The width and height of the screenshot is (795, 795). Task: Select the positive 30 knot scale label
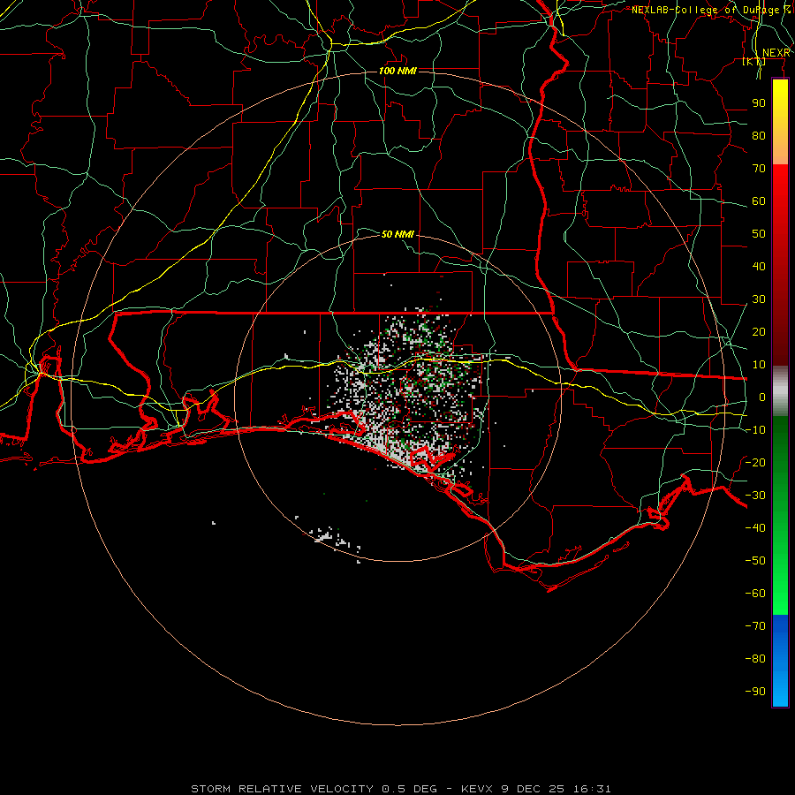pyautogui.click(x=759, y=299)
